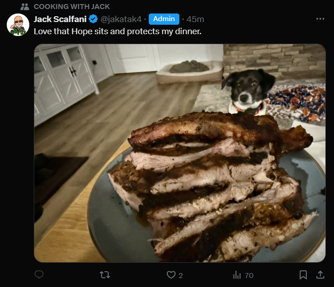Like the post with the heart icon
Viewport: 334px width, 287px height.
point(171,275)
